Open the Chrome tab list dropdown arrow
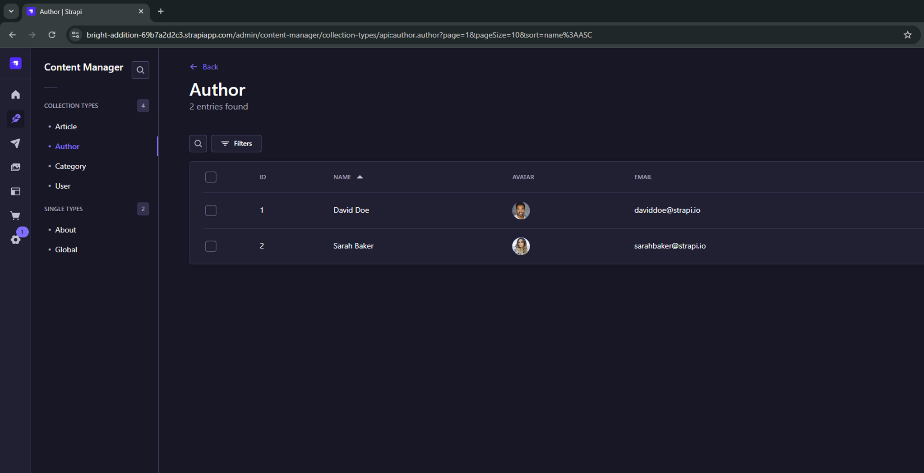Viewport: 924px width, 473px height. point(11,11)
